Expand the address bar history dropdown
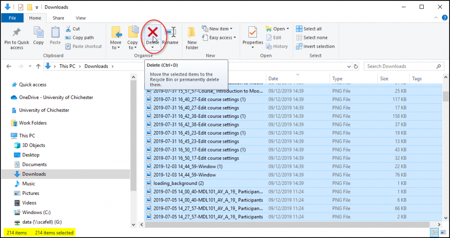 (349, 66)
